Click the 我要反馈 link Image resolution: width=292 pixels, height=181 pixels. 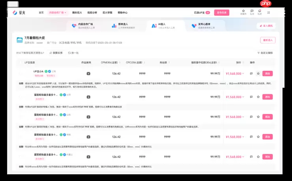[x=56, y=53]
